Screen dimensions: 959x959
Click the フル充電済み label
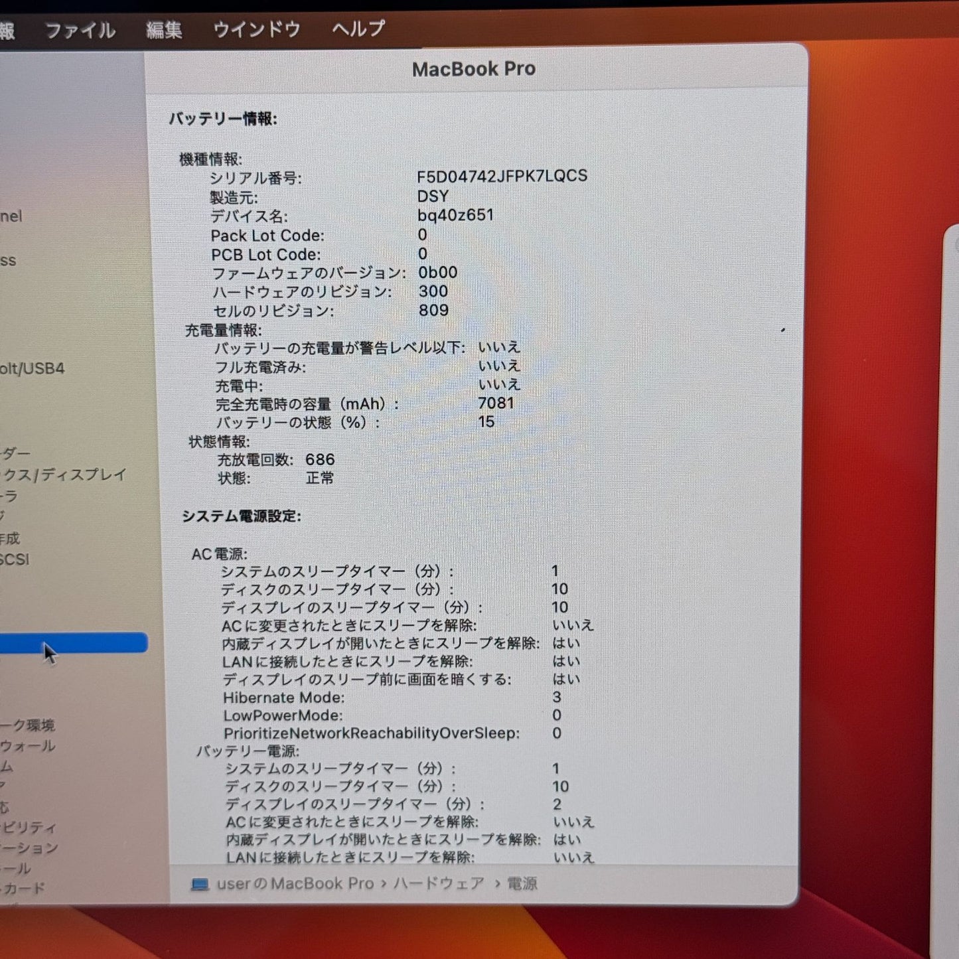click(x=260, y=367)
